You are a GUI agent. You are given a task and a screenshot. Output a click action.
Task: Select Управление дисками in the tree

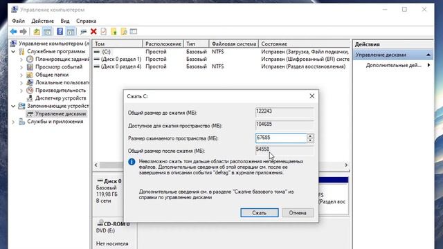[x=60, y=113]
